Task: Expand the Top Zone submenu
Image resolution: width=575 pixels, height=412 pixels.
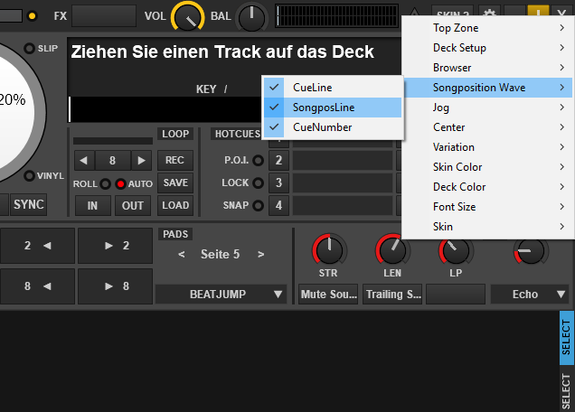Action: (x=486, y=28)
